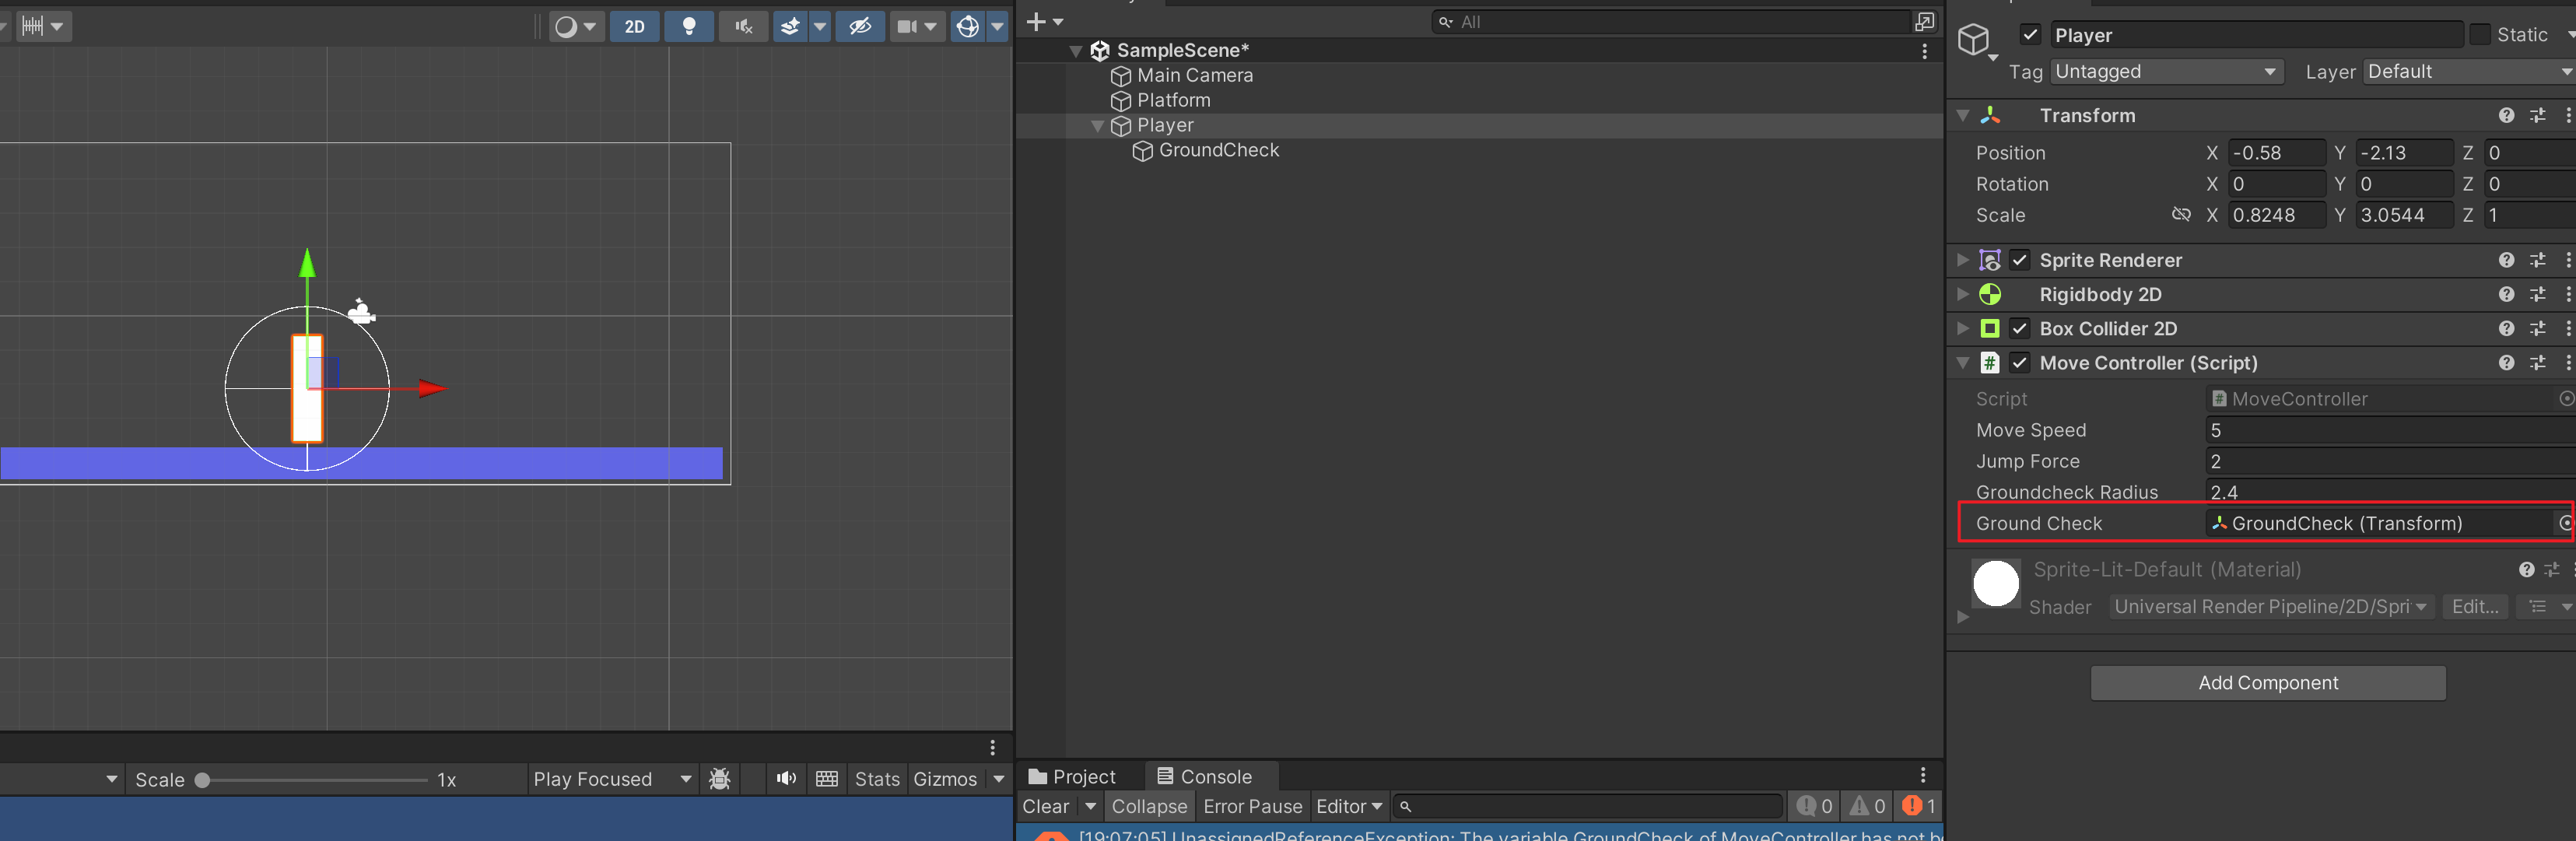Open Box Collider 2D help icon
Screen dimensions: 2576x841
tap(2506, 328)
